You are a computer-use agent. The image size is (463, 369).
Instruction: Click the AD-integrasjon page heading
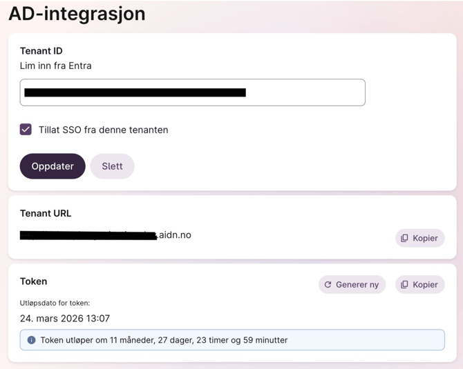[77, 14]
